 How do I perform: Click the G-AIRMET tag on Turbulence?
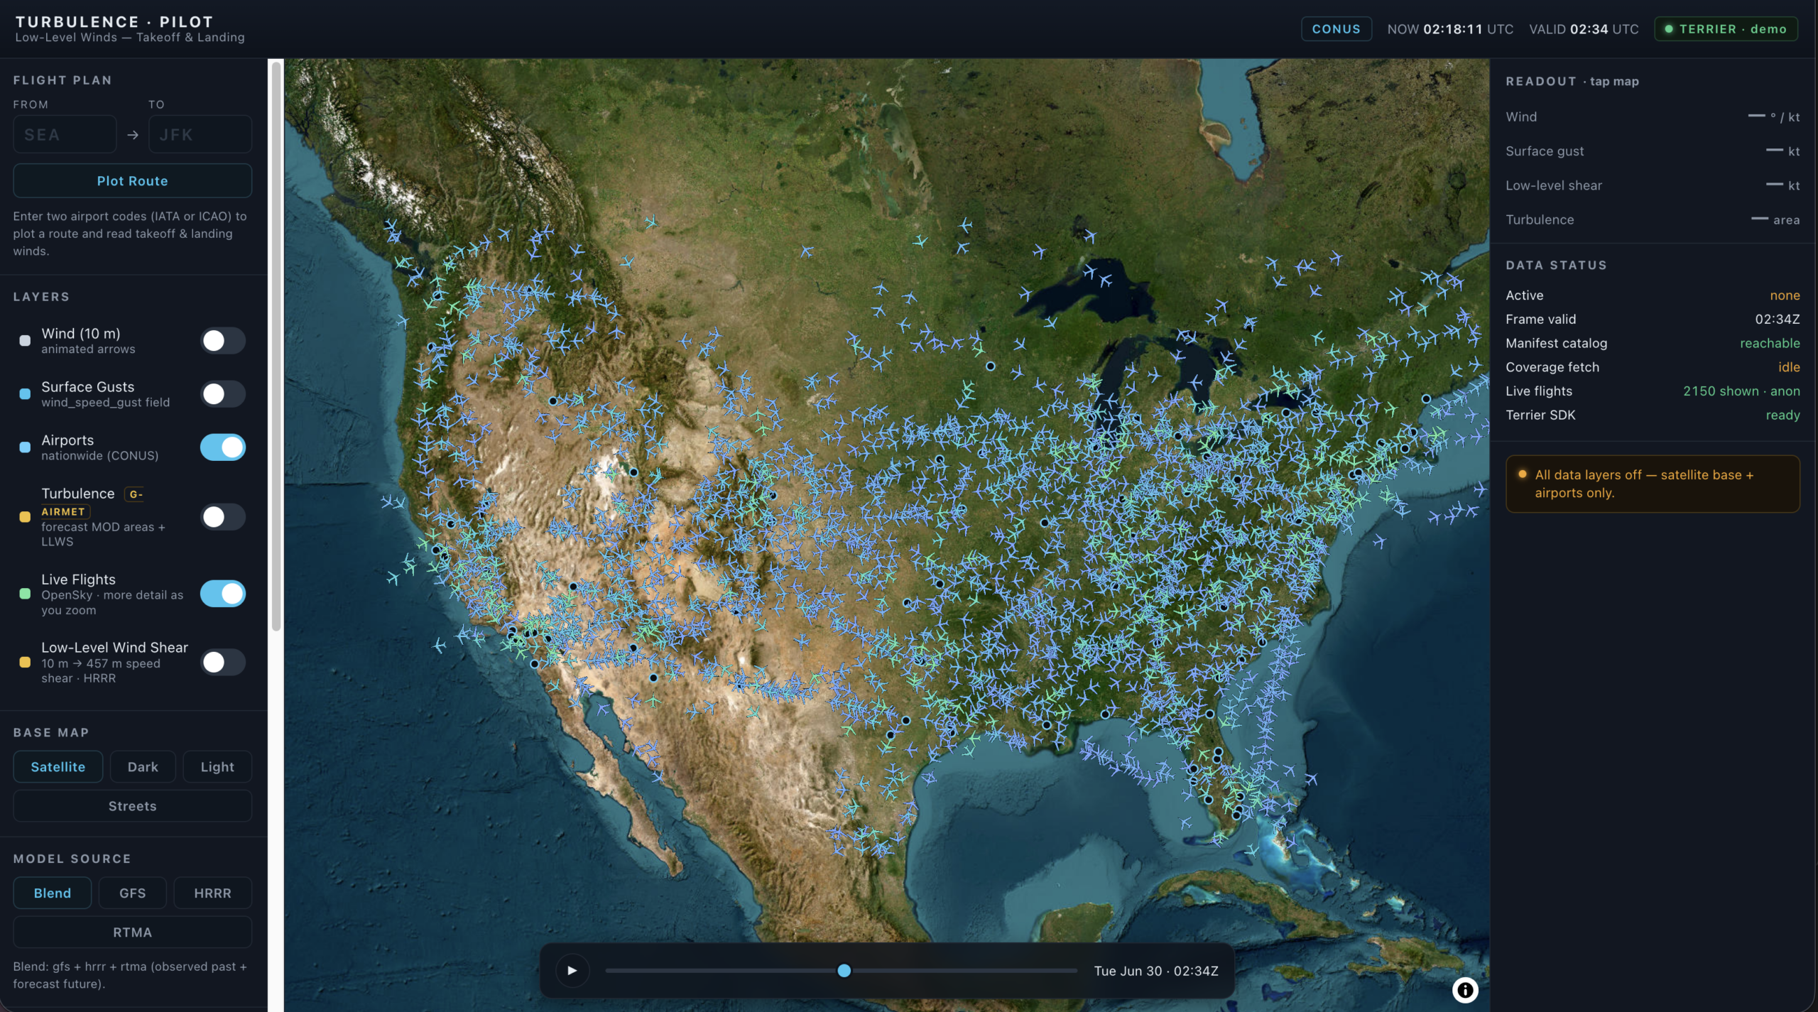tap(92, 502)
